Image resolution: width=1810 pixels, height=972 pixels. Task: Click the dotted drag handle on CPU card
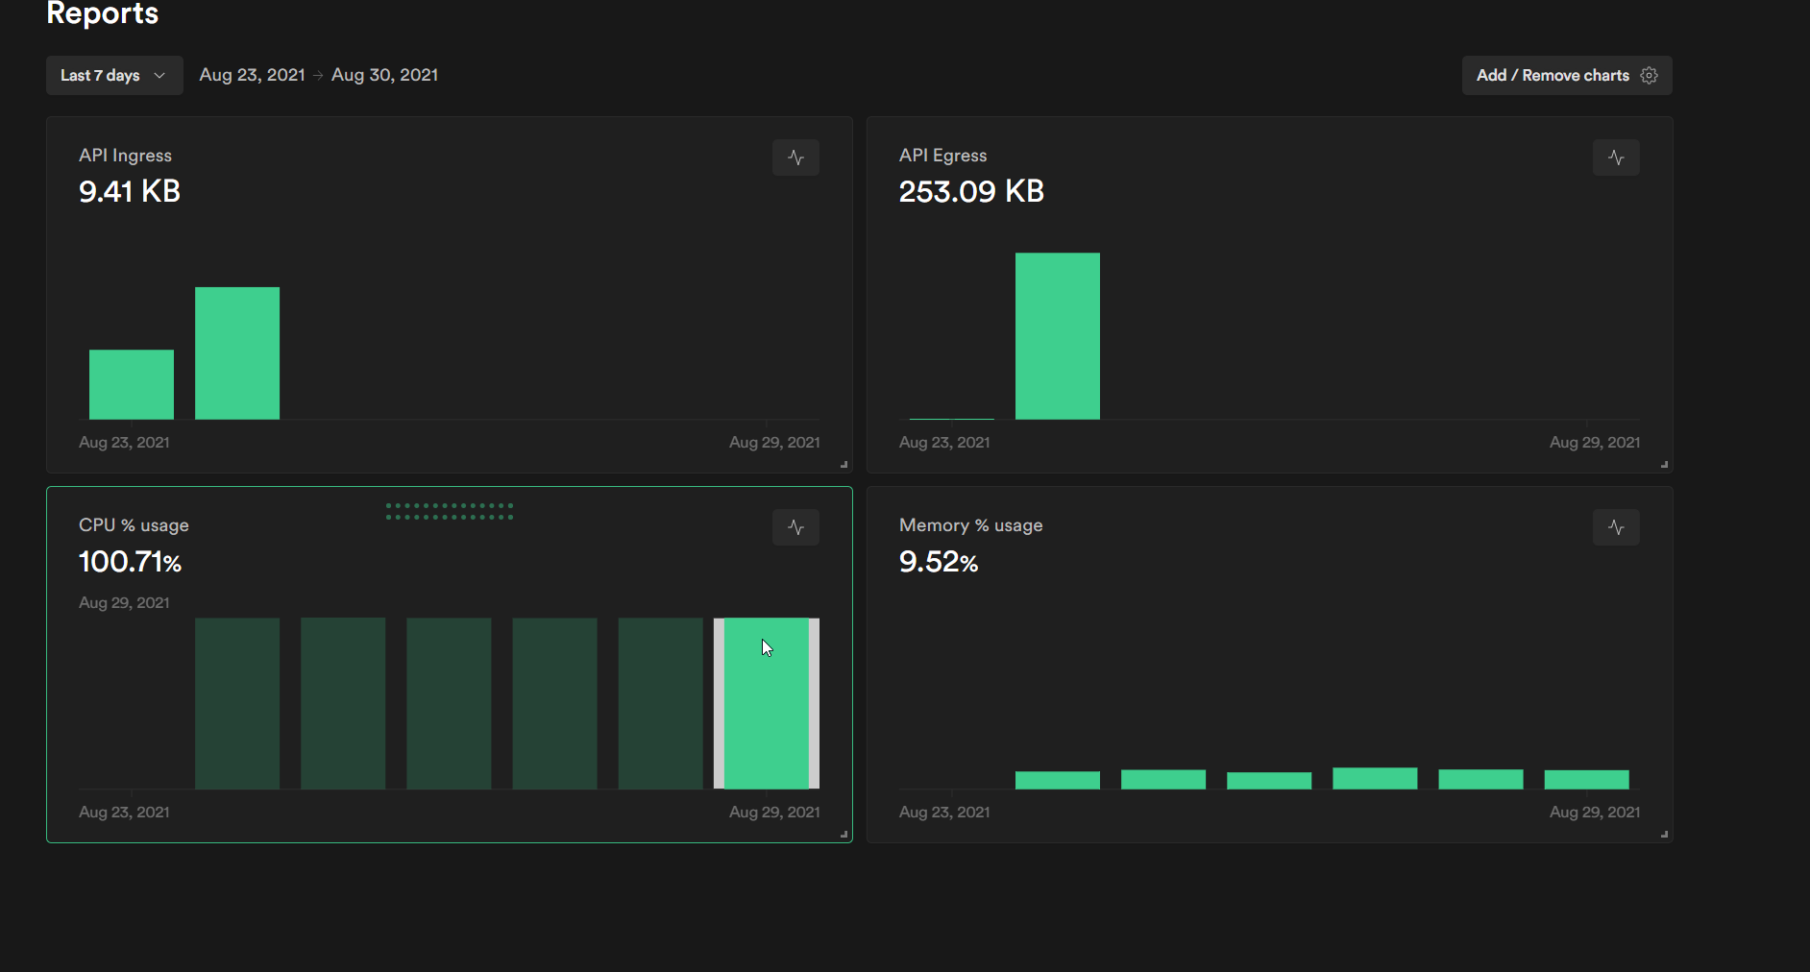coord(450,511)
